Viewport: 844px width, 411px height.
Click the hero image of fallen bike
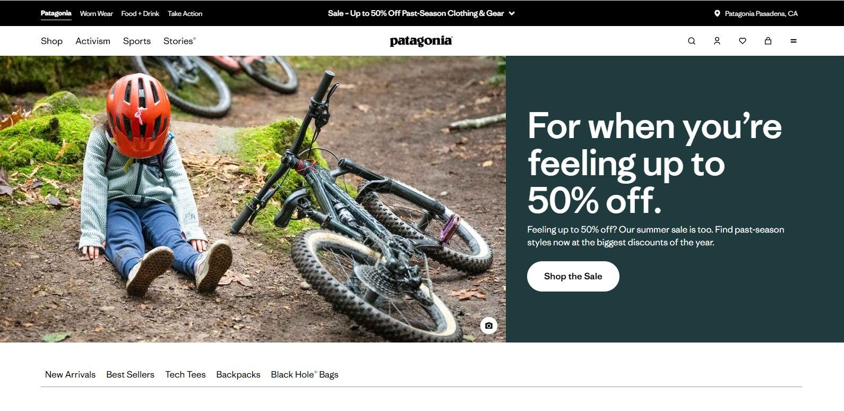point(253,199)
